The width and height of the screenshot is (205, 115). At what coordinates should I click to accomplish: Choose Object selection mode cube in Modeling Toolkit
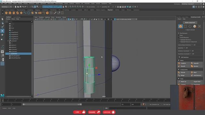click(x=181, y=26)
